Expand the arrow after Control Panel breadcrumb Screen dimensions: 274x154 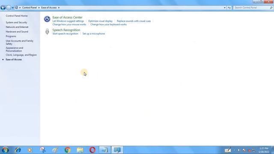click(39, 8)
